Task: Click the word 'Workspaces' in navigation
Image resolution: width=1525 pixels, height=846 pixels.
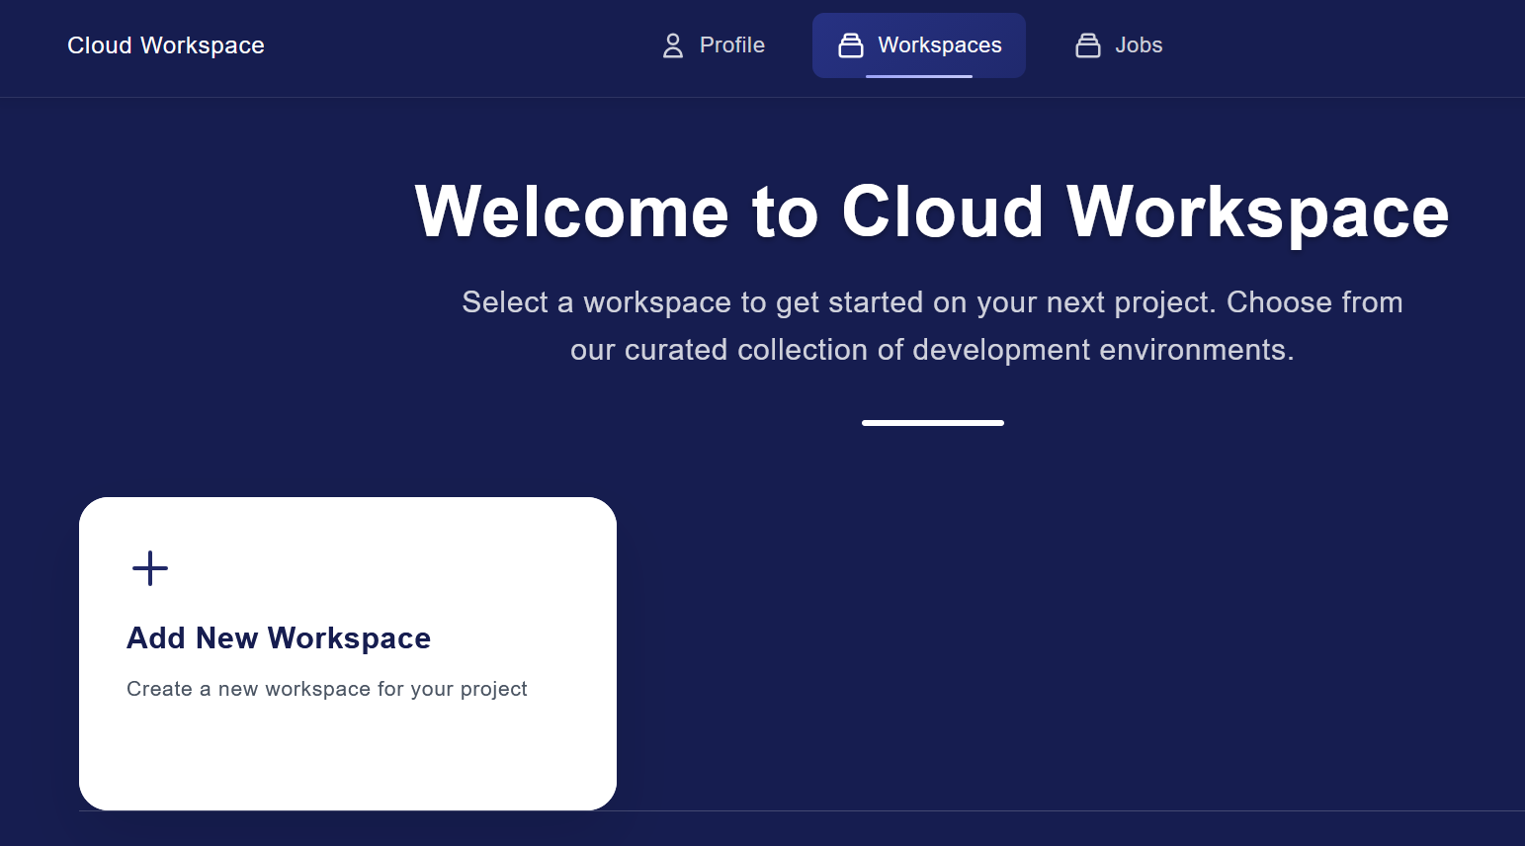Action: 939,45
